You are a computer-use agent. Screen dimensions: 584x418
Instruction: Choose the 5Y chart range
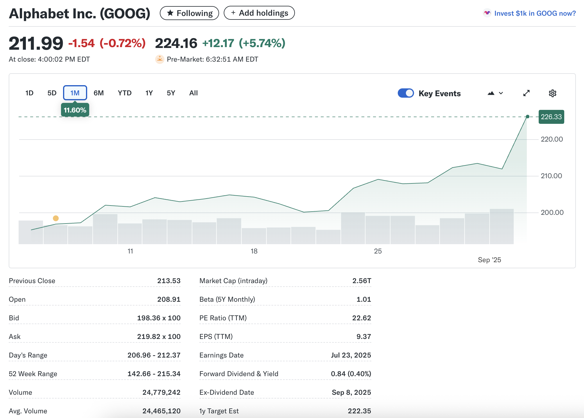[171, 93]
